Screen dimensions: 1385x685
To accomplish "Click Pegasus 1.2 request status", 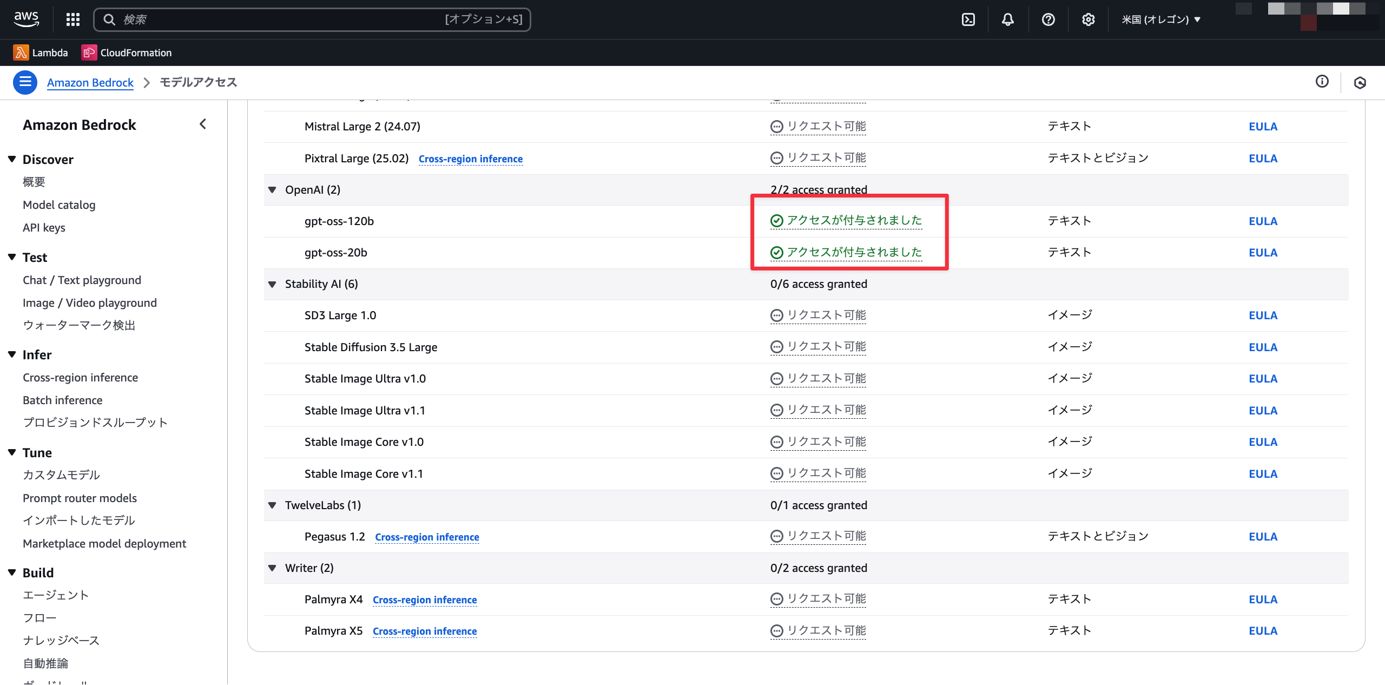I will pos(818,536).
